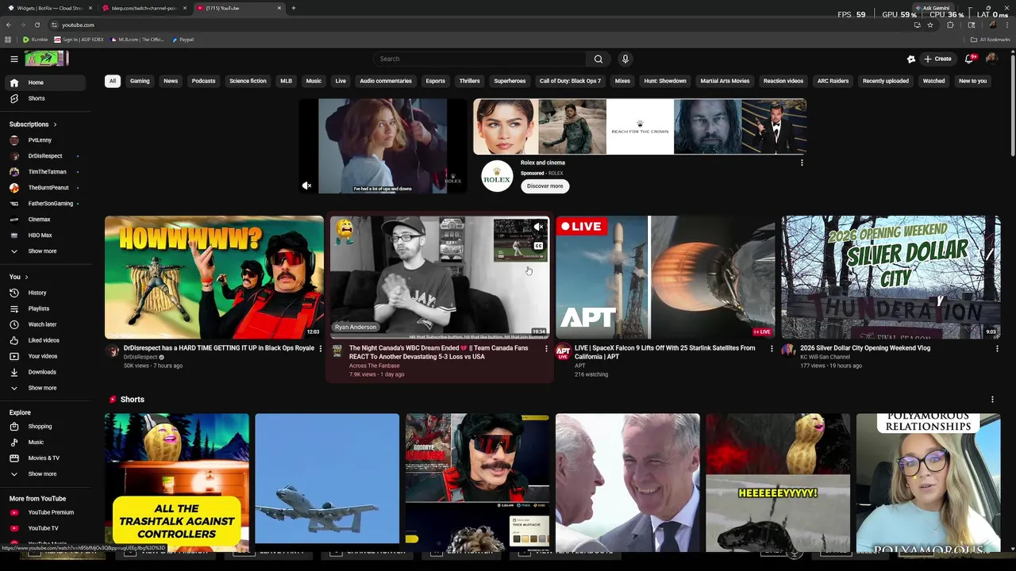Viewport: 1016px width, 571px height.
Task: Open the notifications bell
Action: point(969,59)
